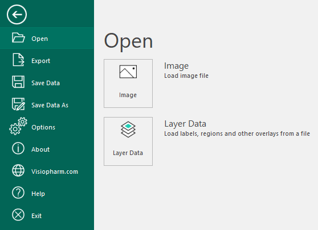Open the Options menu entry
318x230 pixels.
point(47,127)
